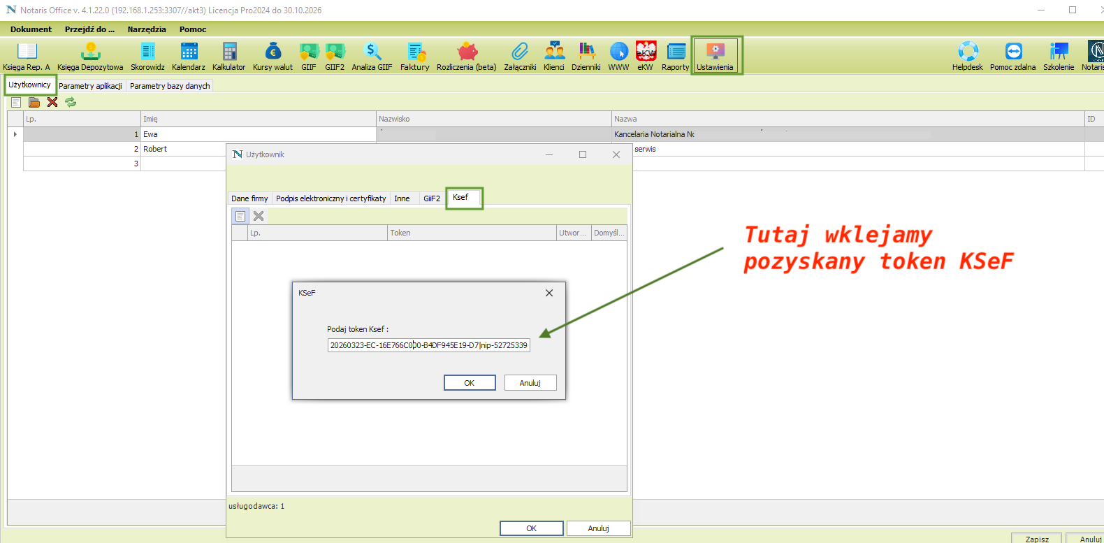Open the Pomoc menu
The image size is (1104, 543).
193,29
